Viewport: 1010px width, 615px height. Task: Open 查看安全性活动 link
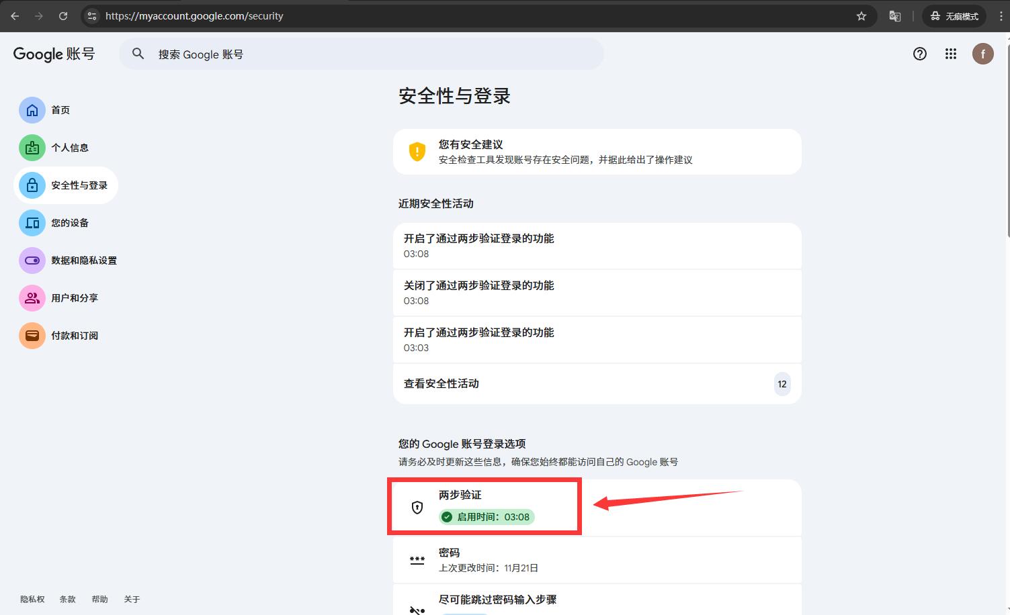click(597, 384)
